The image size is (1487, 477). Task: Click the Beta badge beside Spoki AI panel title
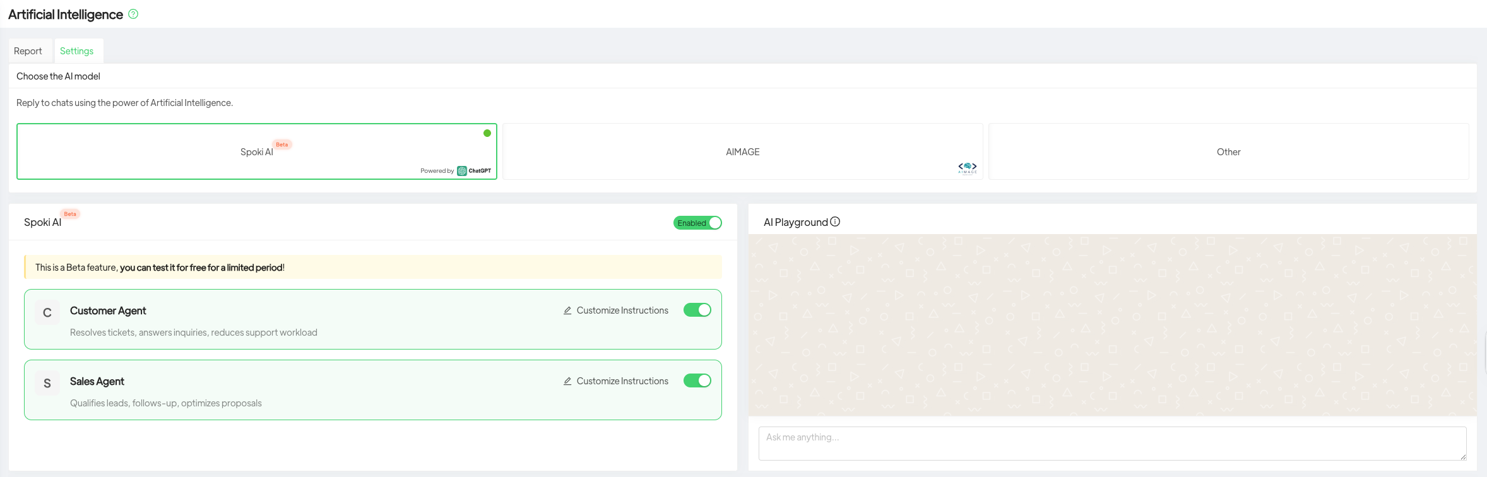coord(70,214)
